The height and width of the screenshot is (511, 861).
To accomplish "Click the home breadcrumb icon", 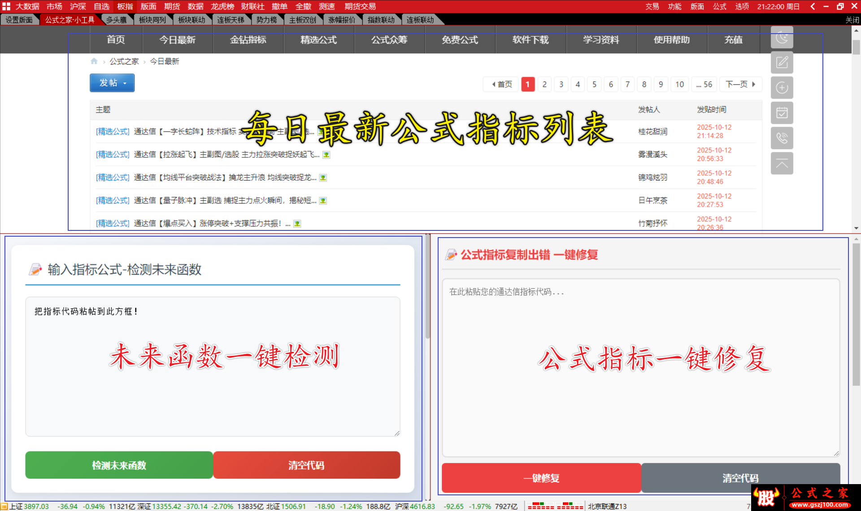I will pyautogui.click(x=94, y=61).
